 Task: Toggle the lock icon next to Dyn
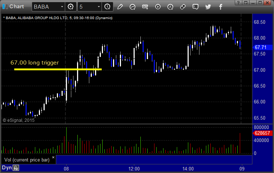click(x=16, y=168)
